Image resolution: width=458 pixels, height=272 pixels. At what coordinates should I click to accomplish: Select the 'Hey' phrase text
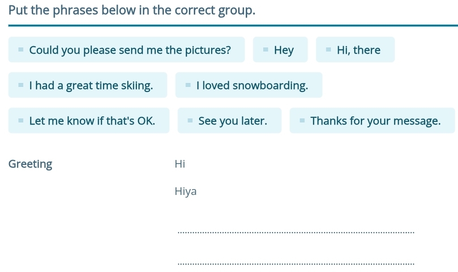coord(284,50)
